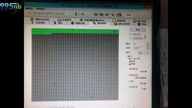Image resolution: width=192 pixels, height=108 pixels.
Task: Open the GB unit dropdown
Action: [143, 53]
